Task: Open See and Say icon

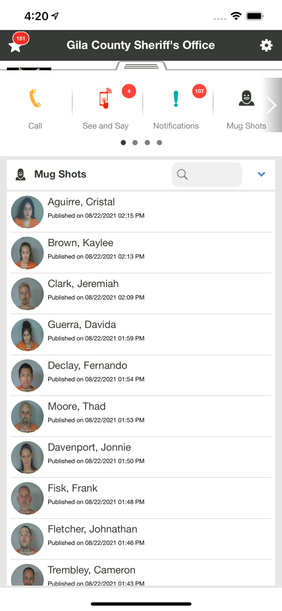Action: tap(105, 99)
